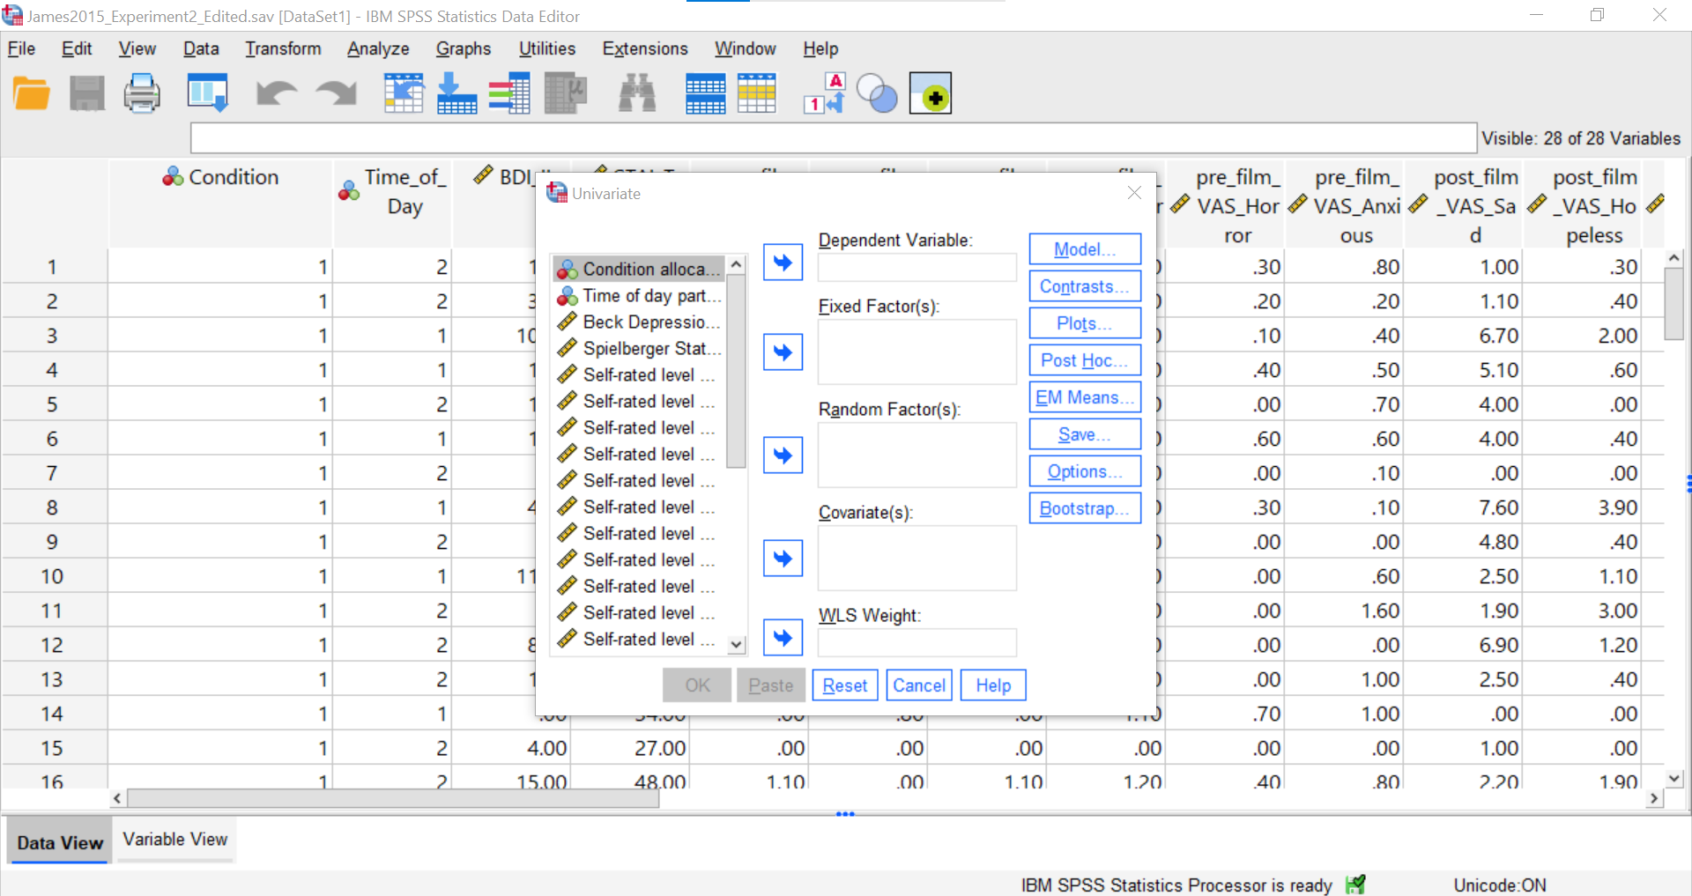The width and height of the screenshot is (1692, 896).
Task: Select Condition allocation variable in list
Action: (x=639, y=270)
